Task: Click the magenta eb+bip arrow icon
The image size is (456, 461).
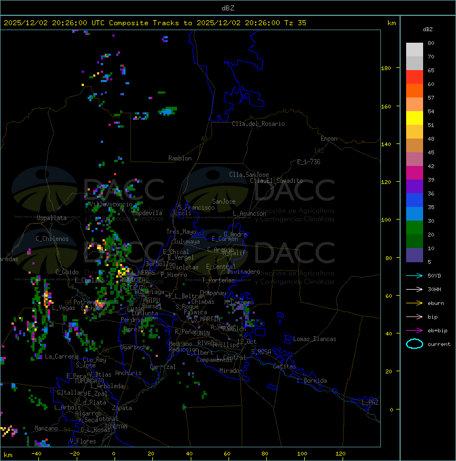Action: [414, 331]
